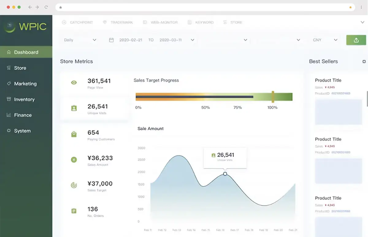Viewport: 368px width, 237px height.
Task: Click the Page View eye icon
Action: click(74, 82)
